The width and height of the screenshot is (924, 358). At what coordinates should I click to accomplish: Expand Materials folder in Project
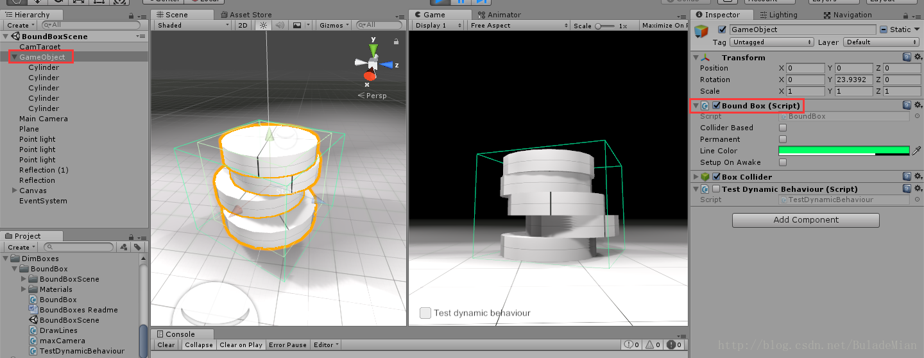24,289
